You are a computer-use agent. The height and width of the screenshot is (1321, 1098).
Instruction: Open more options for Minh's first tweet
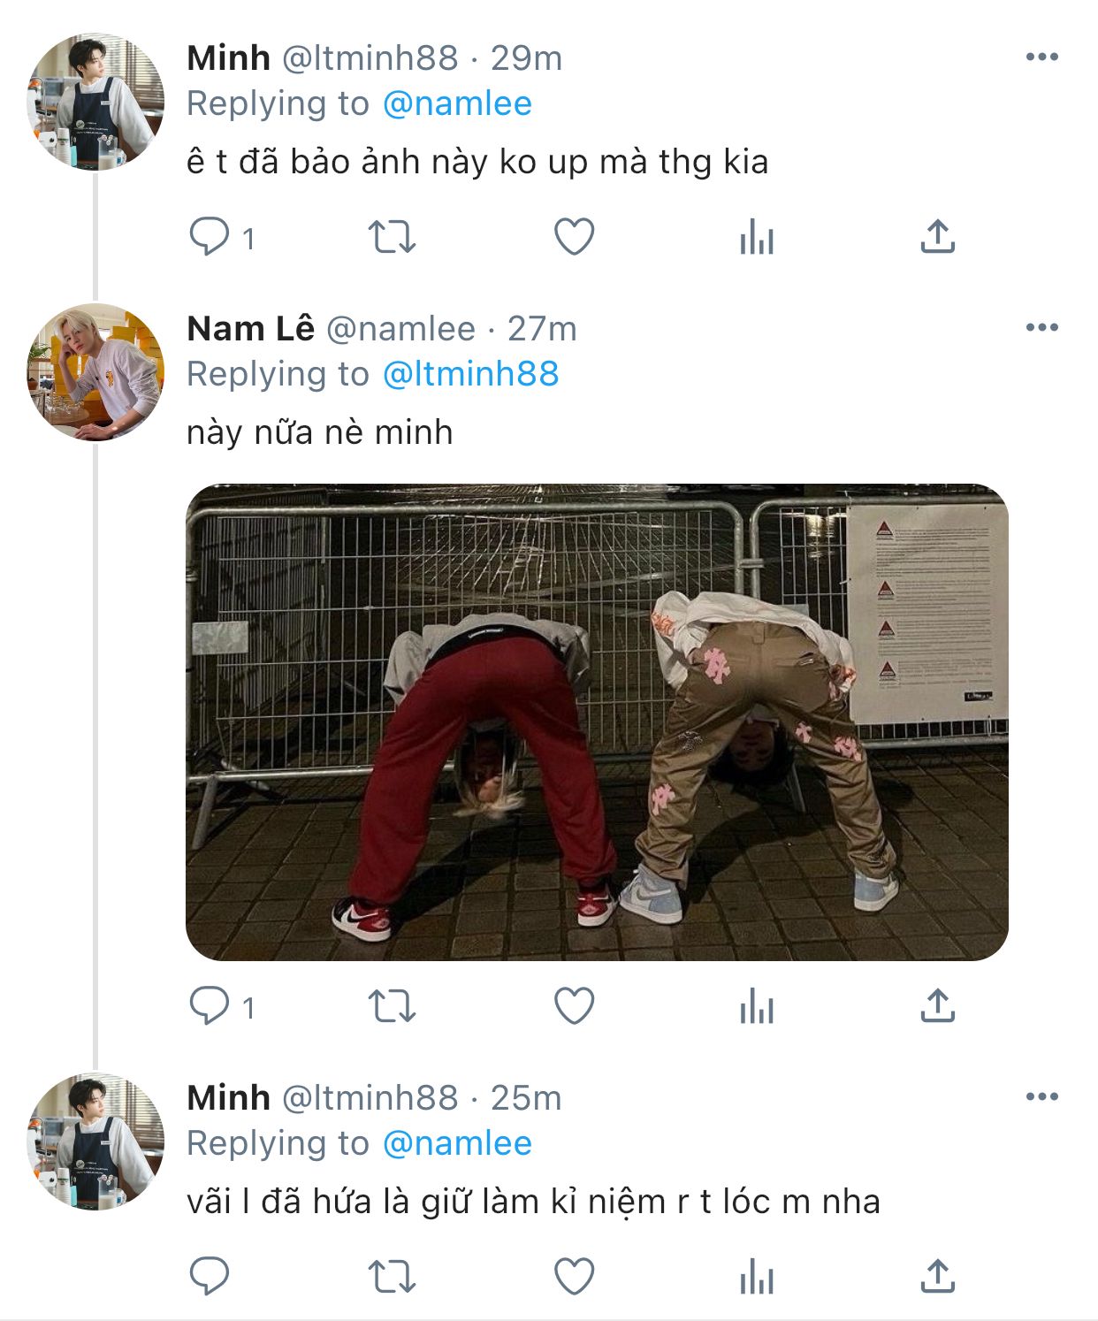pyautogui.click(x=1041, y=57)
